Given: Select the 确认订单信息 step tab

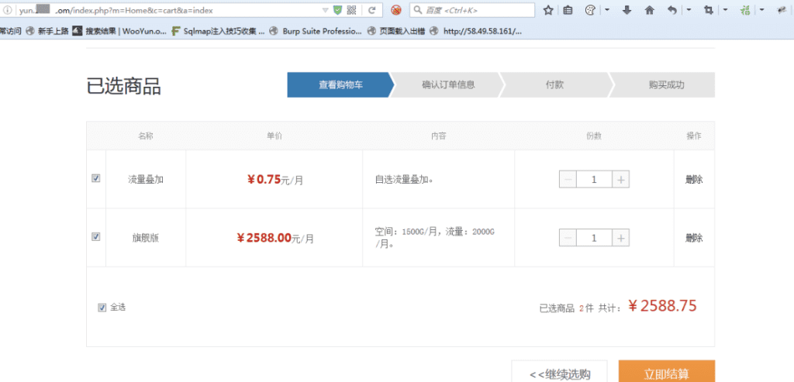Looking at the screenshot, I should point(448,85).
